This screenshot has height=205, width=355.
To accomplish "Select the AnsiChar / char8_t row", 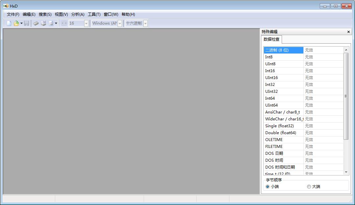I will [303, 112].
